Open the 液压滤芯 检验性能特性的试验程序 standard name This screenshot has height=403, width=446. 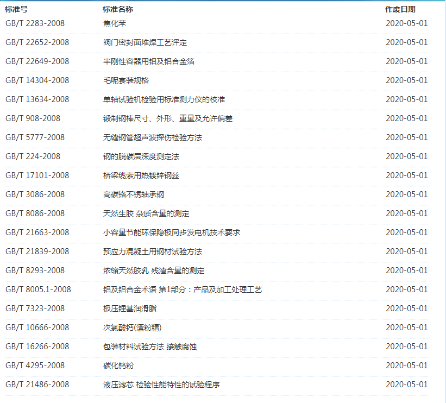[161, 385]
